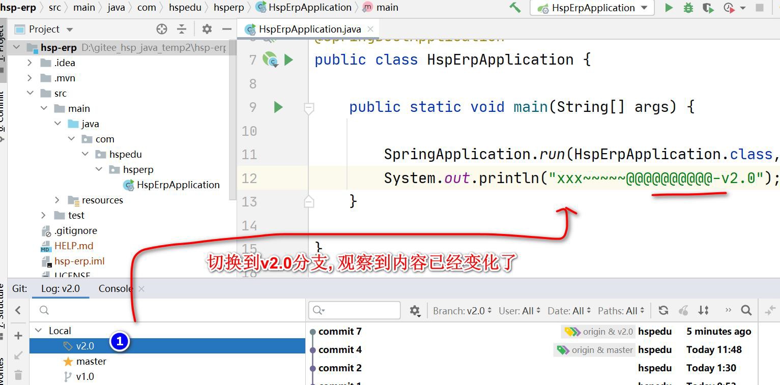Click the IntelliSort icon in Git log
This screenshot has height=385, width=780.
704,310
